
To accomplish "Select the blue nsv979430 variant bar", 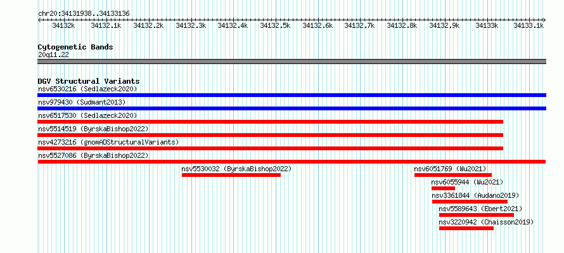I will 292,108.
